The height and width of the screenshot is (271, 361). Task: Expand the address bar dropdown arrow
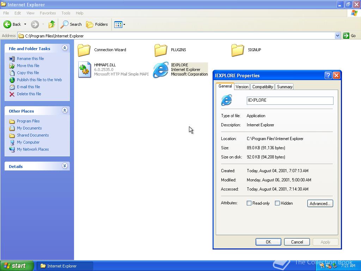[x=337, y=36]
